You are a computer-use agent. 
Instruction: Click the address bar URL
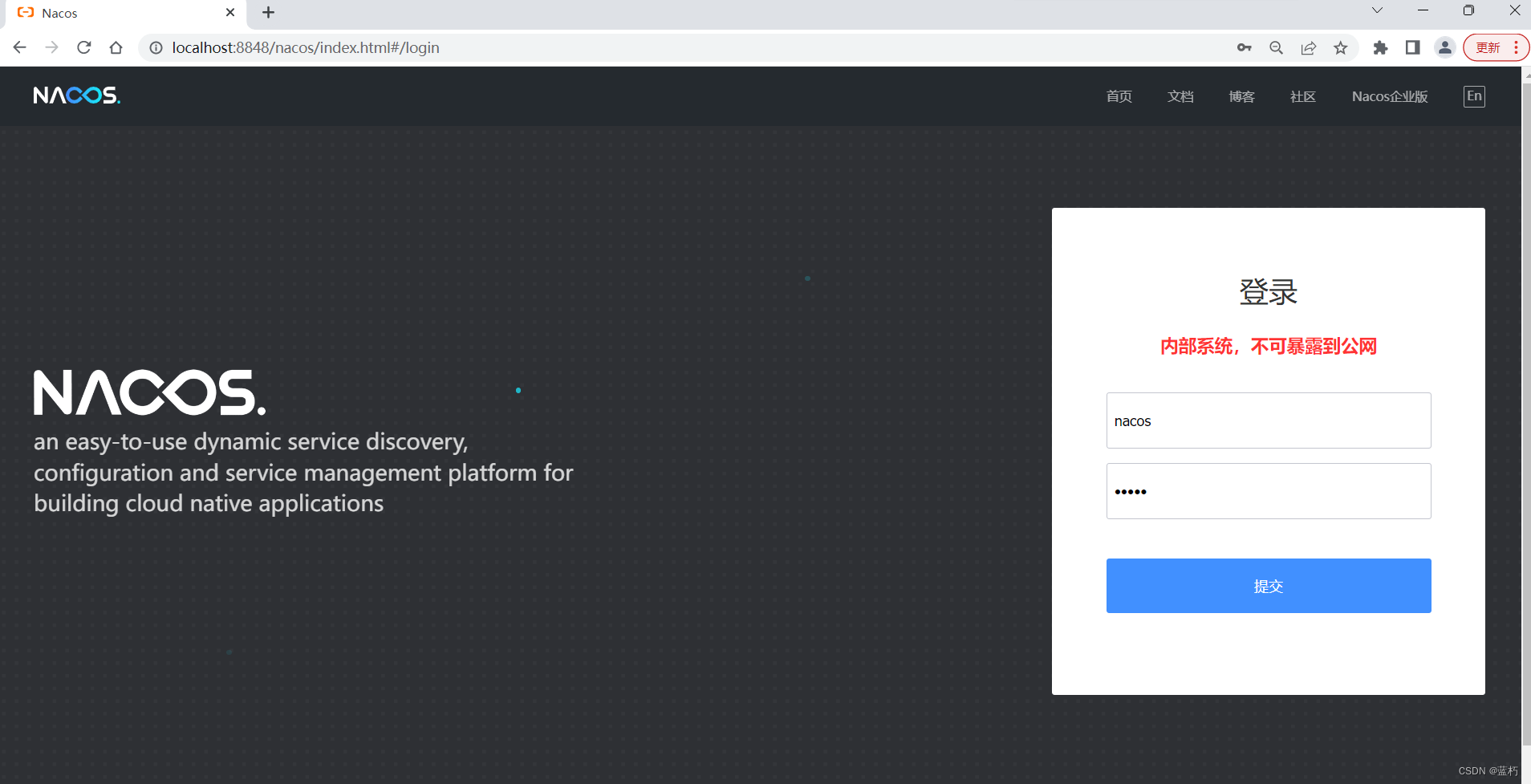306,47
